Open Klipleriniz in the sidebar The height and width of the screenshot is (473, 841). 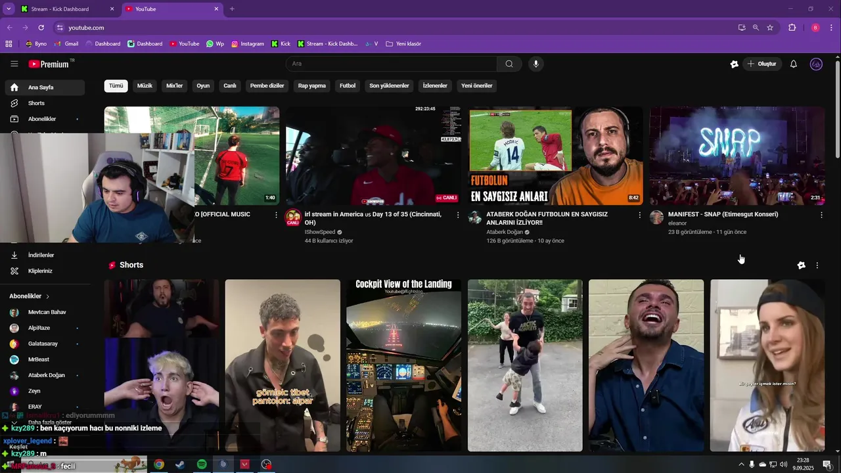(45, 271)
